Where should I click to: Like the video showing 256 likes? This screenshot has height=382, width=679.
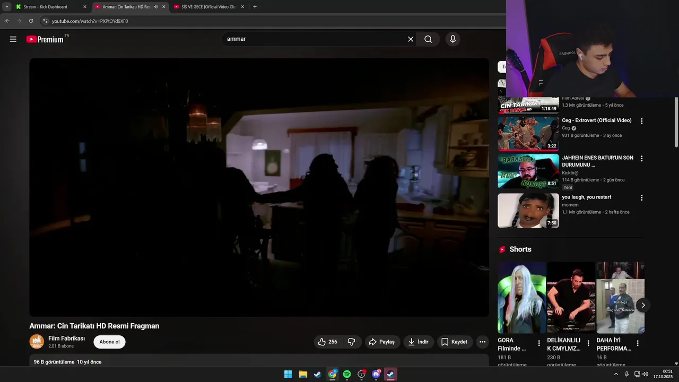point(328,342)
